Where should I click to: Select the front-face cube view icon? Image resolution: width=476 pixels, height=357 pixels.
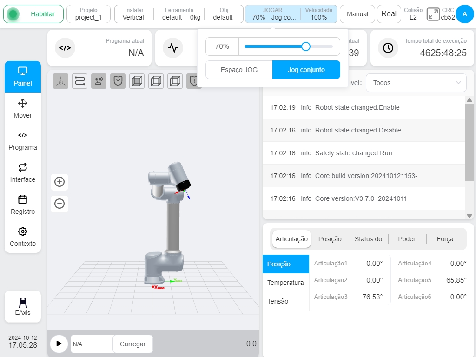(x=137, y=81)
